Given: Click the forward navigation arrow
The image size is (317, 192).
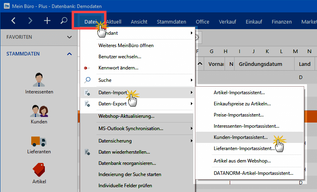Looking at the screenshot, I should (x=30, y=21).
